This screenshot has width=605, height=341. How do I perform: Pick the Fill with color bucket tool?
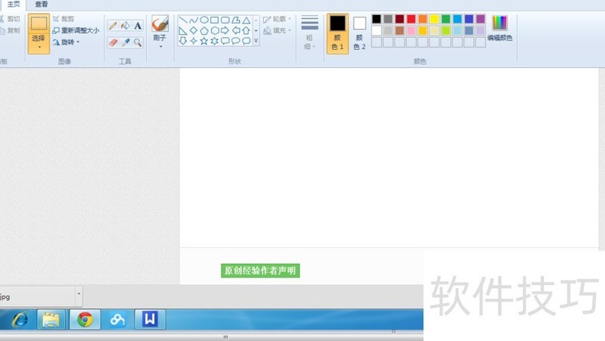[126, 26]
